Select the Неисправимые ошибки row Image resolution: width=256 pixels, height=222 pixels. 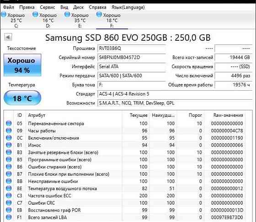(124, 181)
